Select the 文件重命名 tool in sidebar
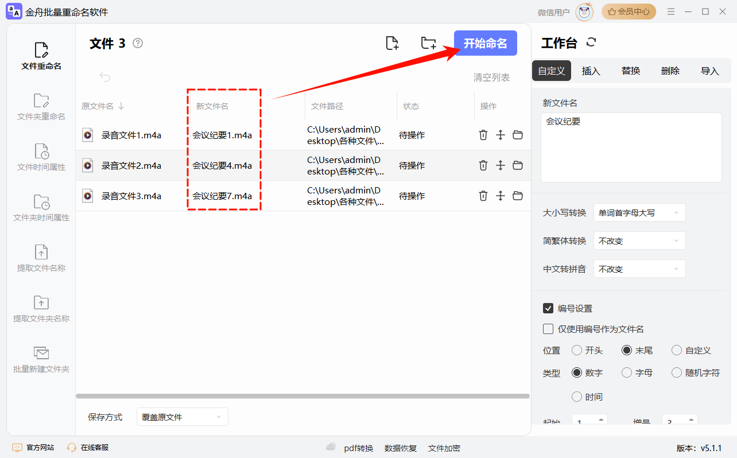737x458 pixels. click(40, 55)
